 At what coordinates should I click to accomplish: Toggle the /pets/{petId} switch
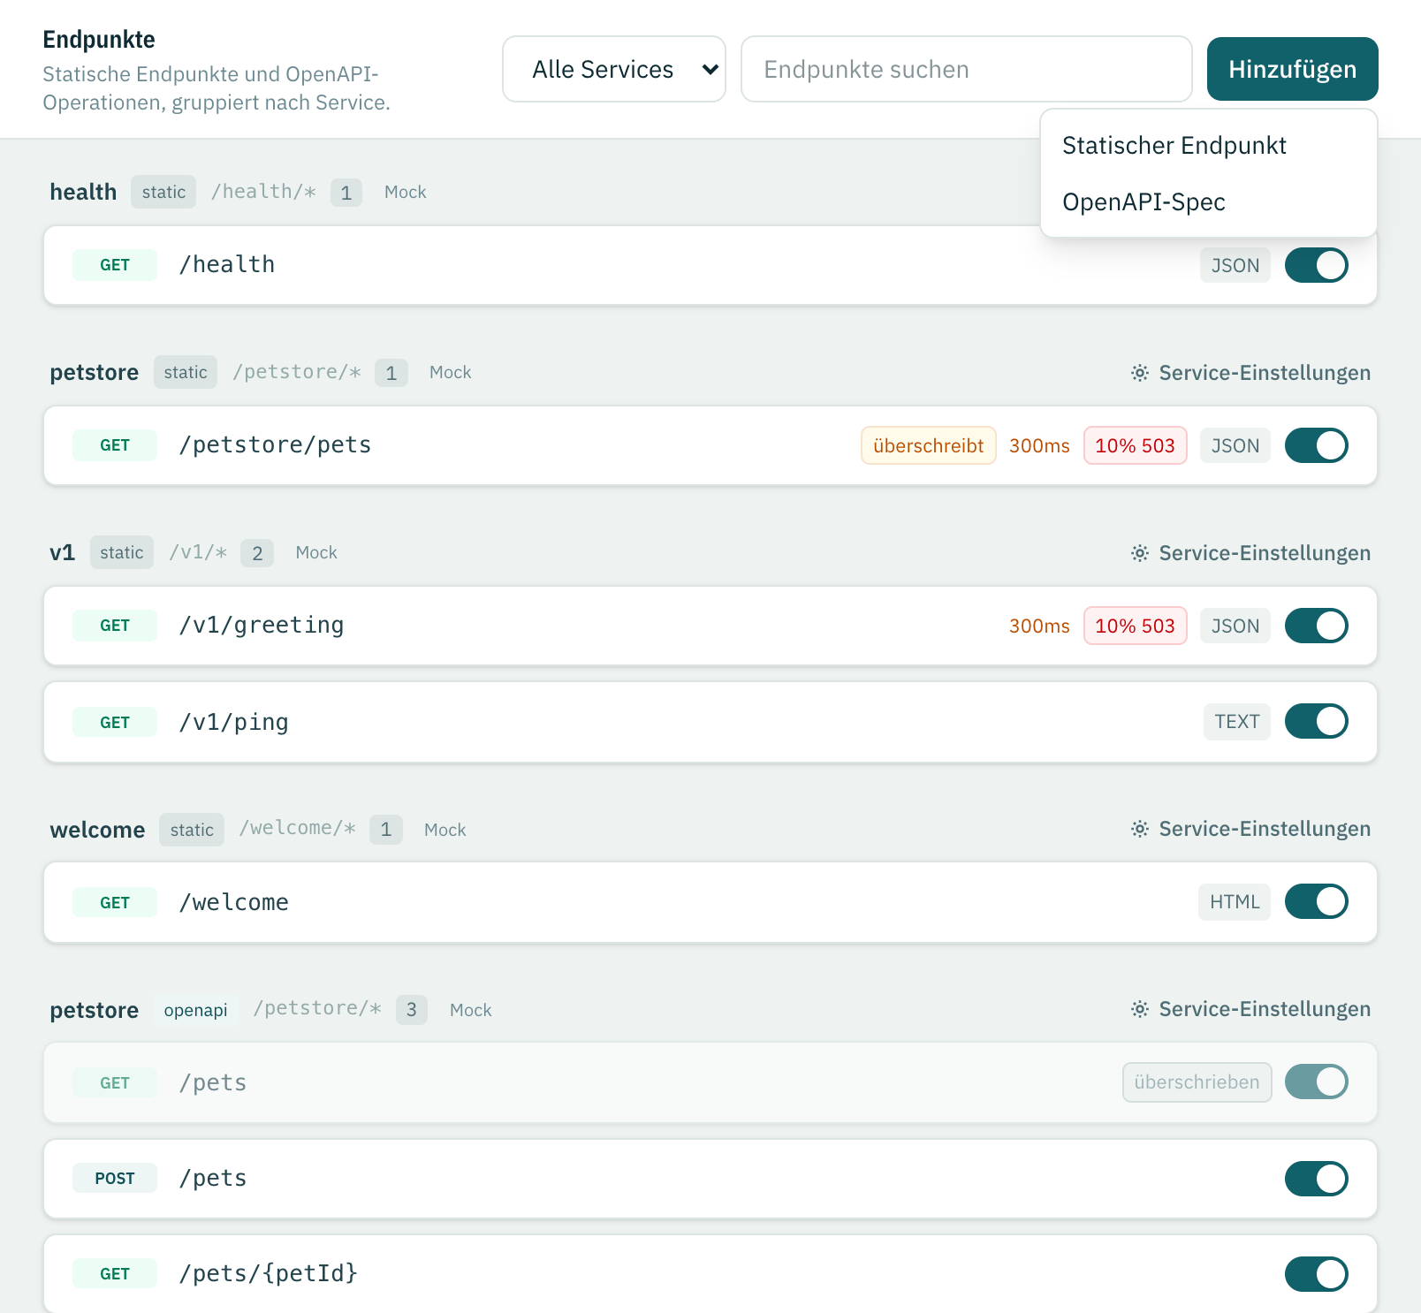pos(1316,1274)
